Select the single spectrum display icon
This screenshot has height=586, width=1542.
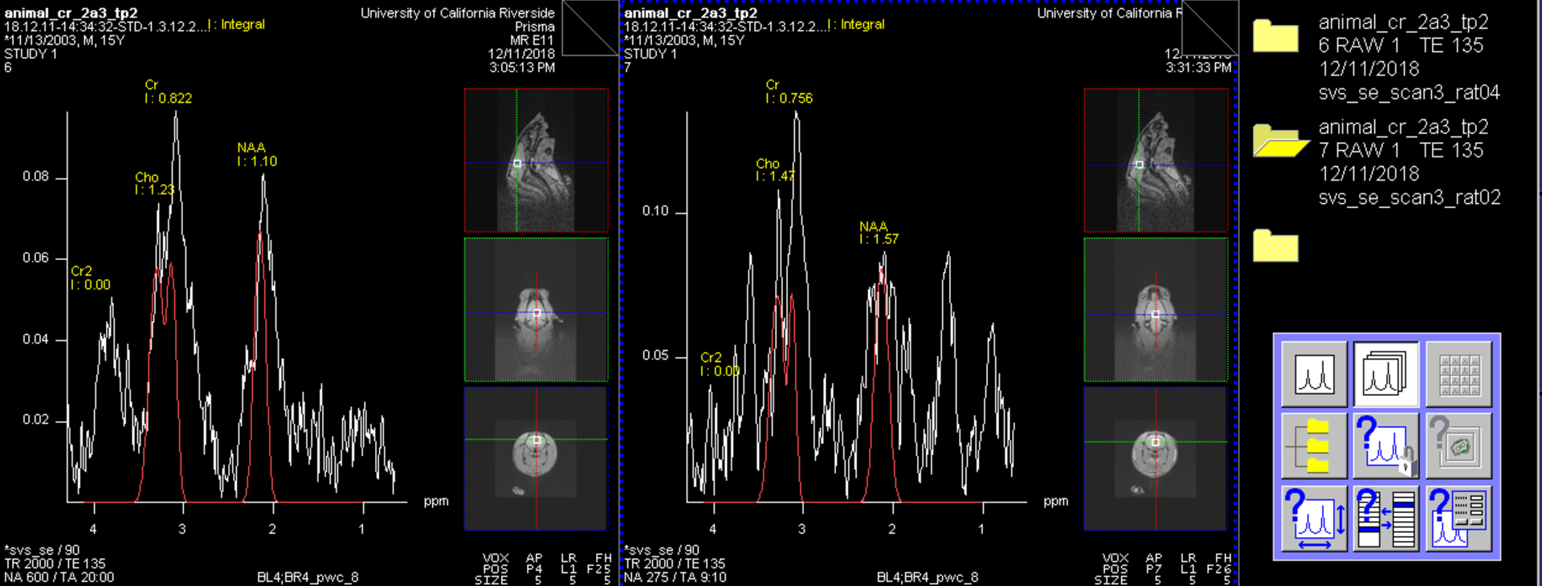1314,374
